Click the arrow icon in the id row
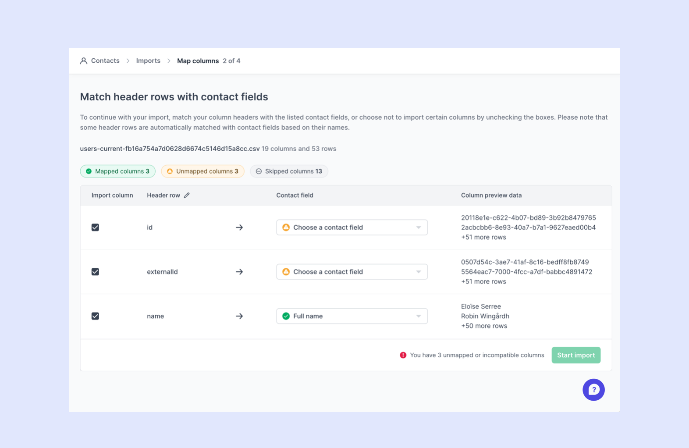689x448 pixels. pos(239,228)
